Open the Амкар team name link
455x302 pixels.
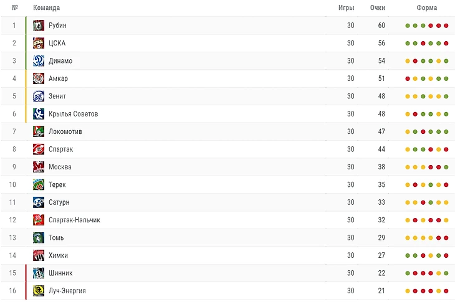pos(58,78)
